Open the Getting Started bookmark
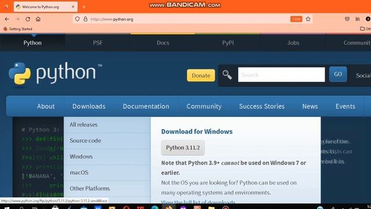Viewport: 371px width, 209px height. click(18, 29)
